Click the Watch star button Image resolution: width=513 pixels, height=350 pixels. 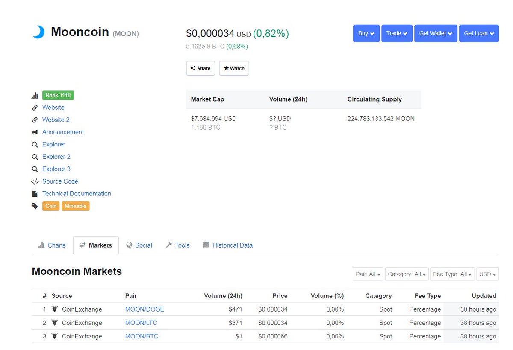point(234,68)
